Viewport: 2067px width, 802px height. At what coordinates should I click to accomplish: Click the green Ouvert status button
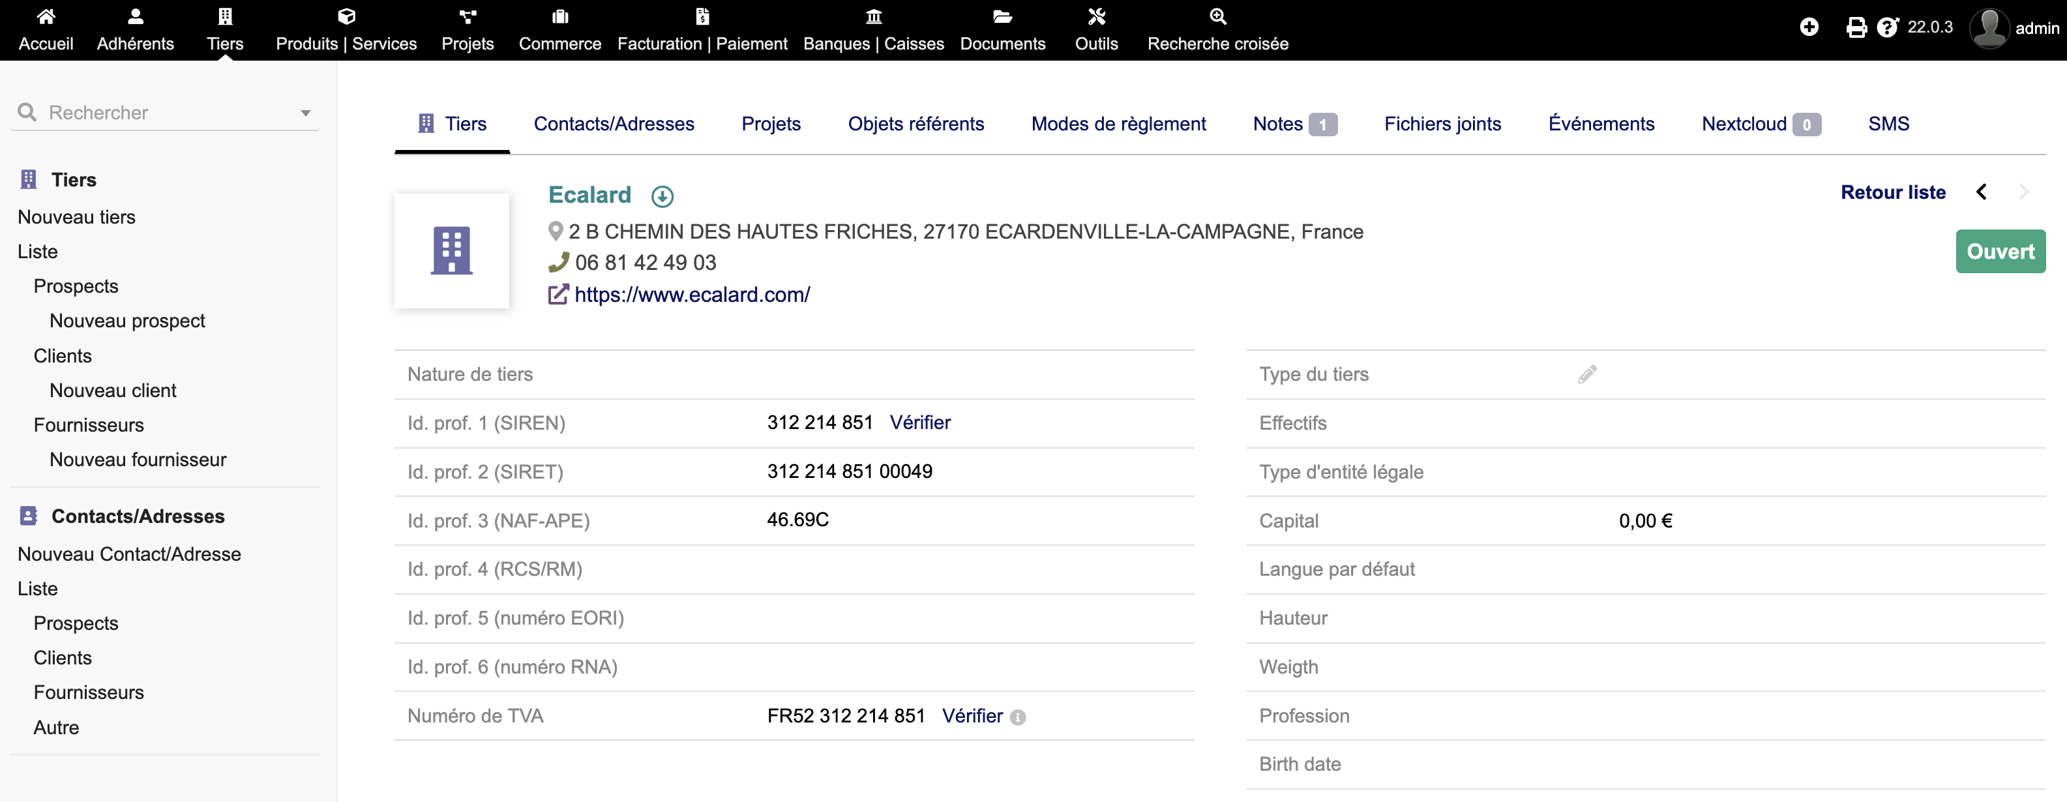[x=2000, y=252]
